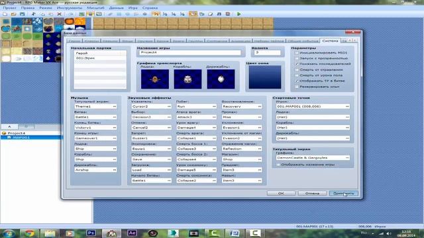The width and height of the screenshot is (424, 238).
Task: Open the Игра menu
Action: coord(132,8)
